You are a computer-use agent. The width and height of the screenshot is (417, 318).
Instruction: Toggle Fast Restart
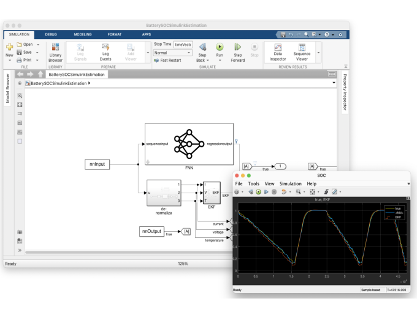point(167,61)
